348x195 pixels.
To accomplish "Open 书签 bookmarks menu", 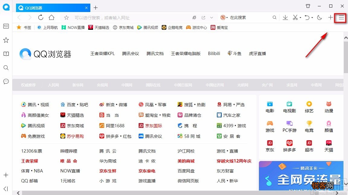I will coord(24,27).
